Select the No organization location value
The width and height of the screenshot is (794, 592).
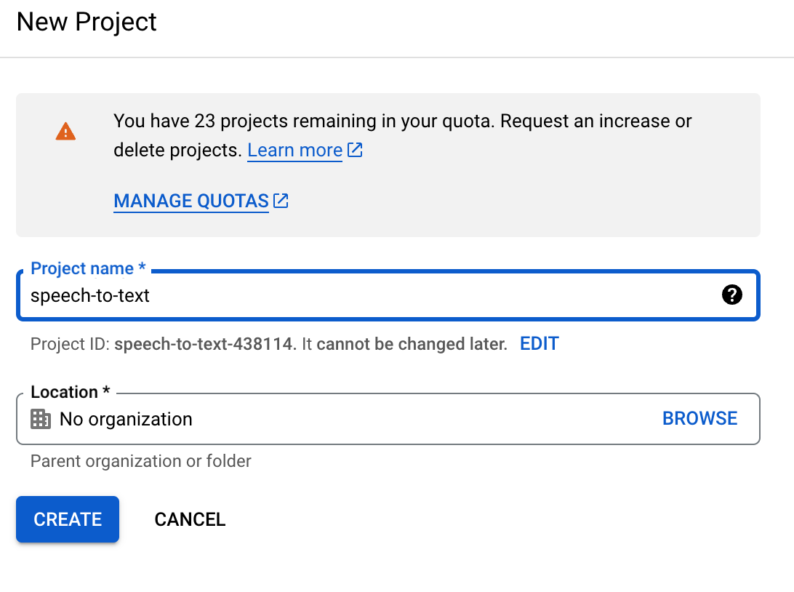tap(126, 419)
